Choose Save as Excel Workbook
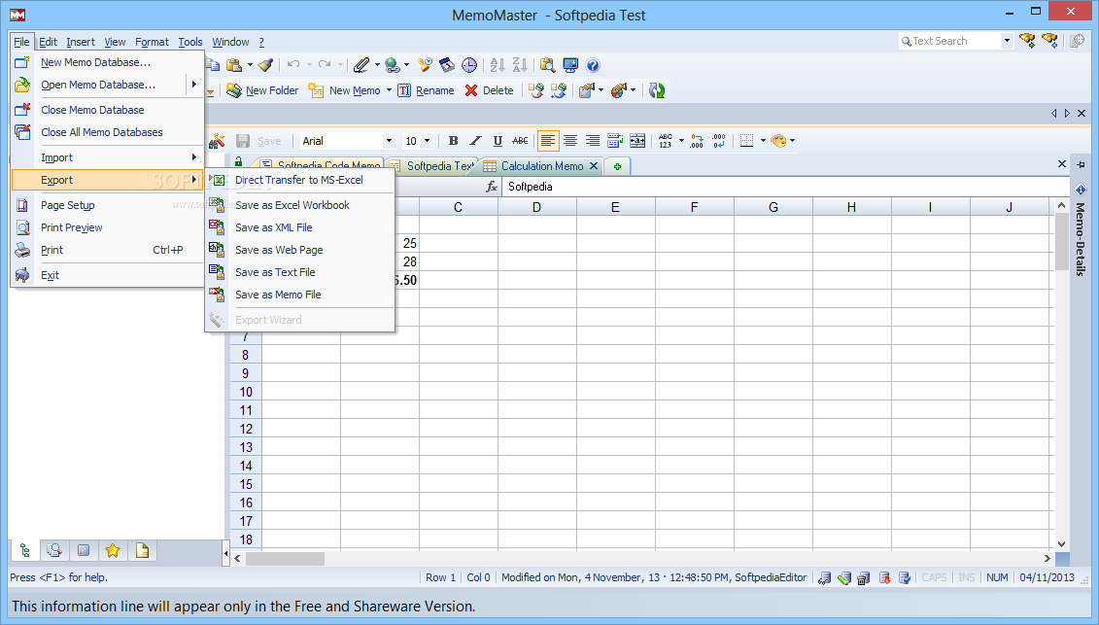This screenshot has width=1099, height=625. 300,205
